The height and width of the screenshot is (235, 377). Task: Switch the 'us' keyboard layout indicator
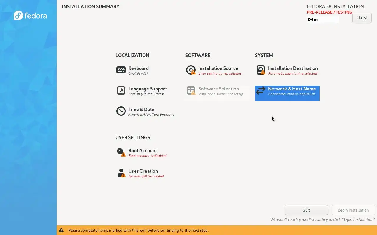[323, 20]
